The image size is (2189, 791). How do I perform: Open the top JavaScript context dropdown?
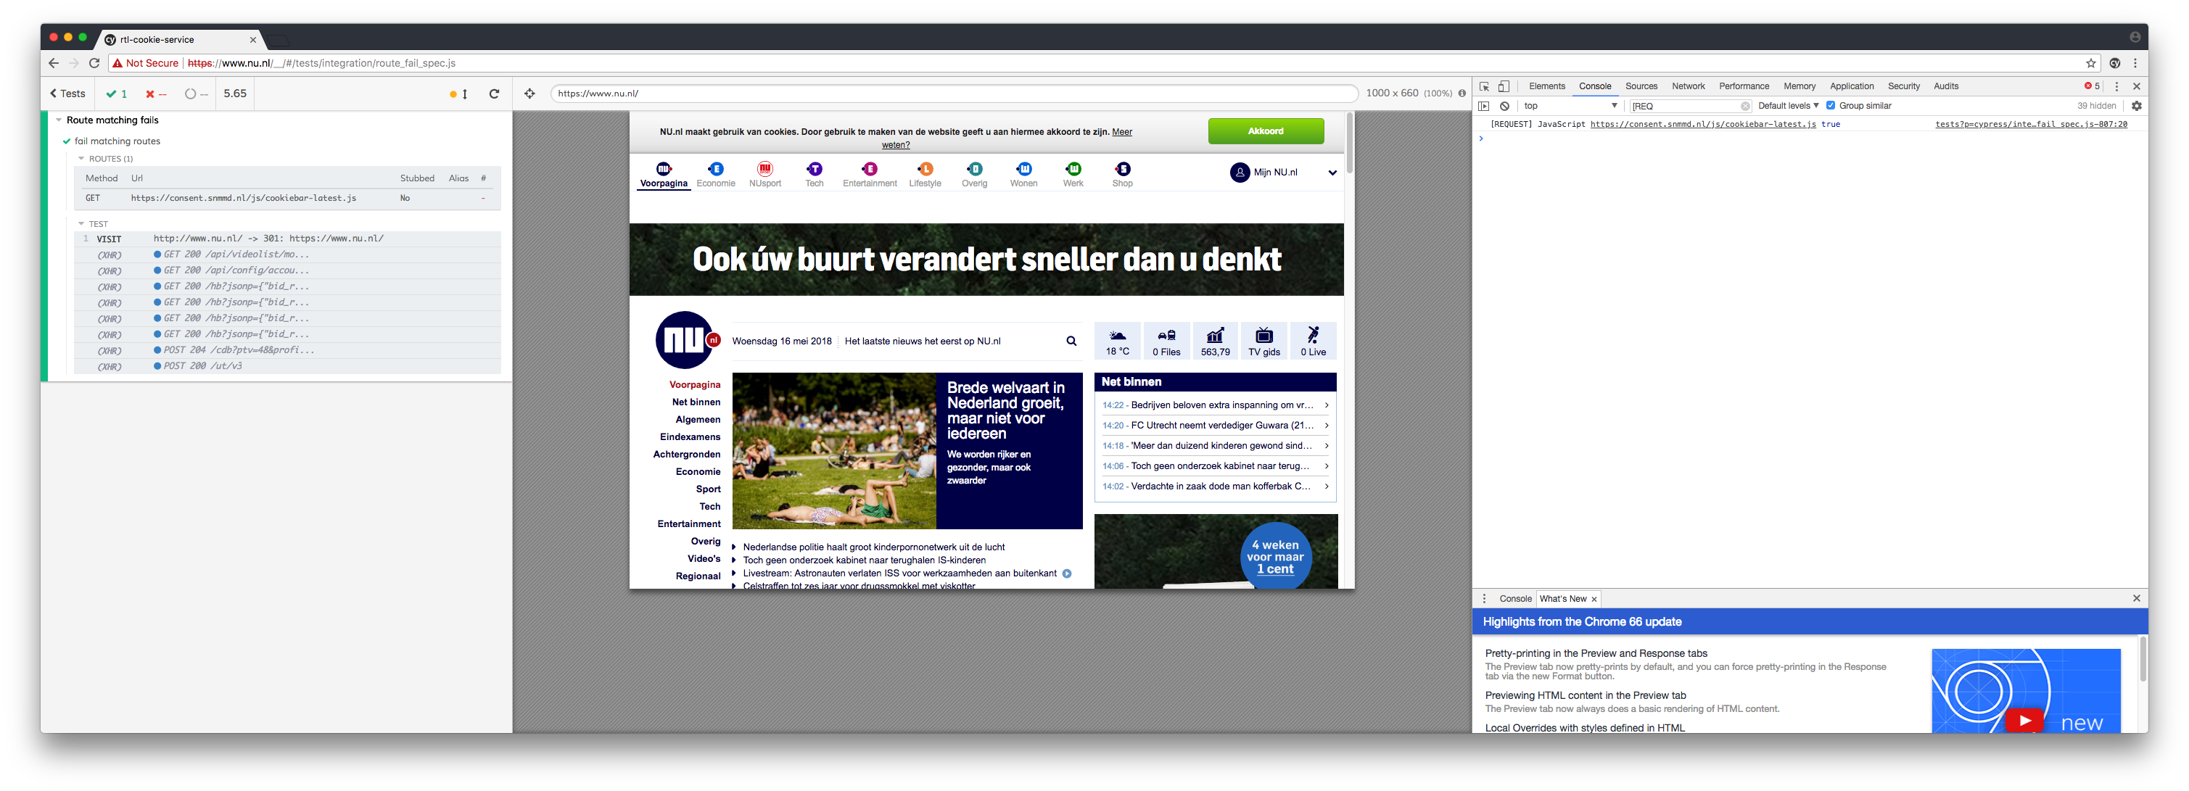click(1570, 105)
